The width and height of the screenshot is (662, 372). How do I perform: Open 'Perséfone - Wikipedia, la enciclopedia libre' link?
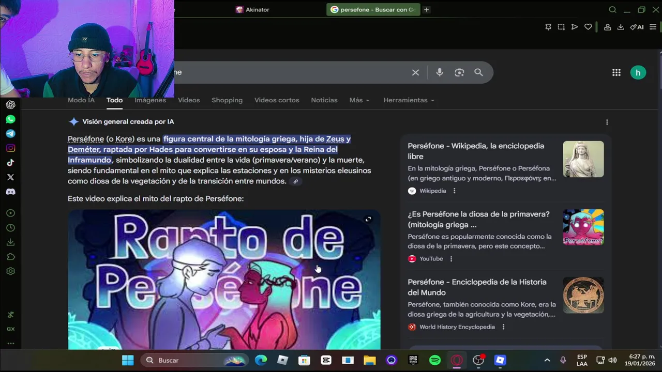476,151
